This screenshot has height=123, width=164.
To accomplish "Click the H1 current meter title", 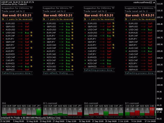I will 50,103.
